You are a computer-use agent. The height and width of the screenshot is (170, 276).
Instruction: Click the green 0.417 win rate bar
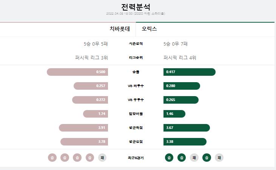190,72
